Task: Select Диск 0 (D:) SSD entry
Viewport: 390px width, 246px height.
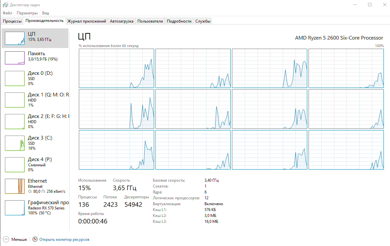Action: pyautogui.click(x=35, y=78)
